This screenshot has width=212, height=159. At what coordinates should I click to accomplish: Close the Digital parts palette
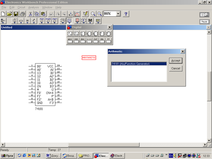point(109,27)
